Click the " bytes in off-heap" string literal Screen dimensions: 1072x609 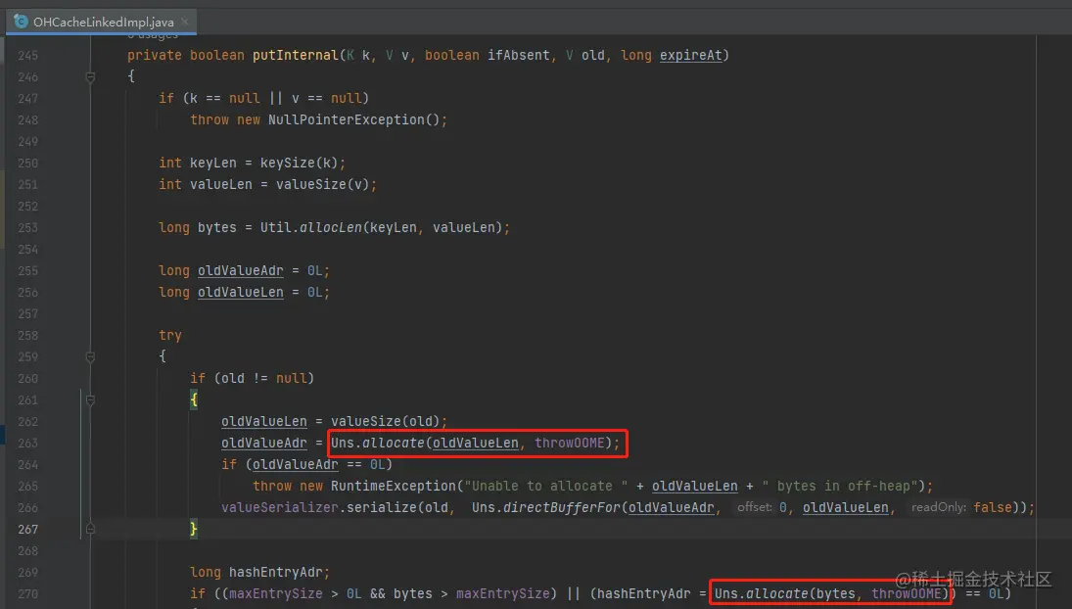coord(839,486)
